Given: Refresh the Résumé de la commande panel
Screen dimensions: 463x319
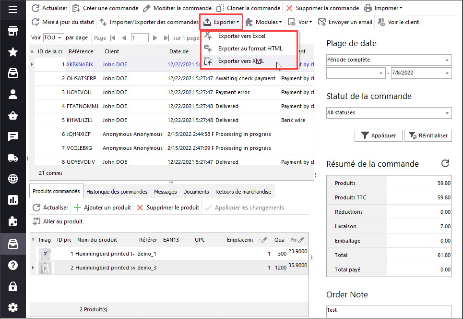Looking at the screenshot, I should 445,164.
